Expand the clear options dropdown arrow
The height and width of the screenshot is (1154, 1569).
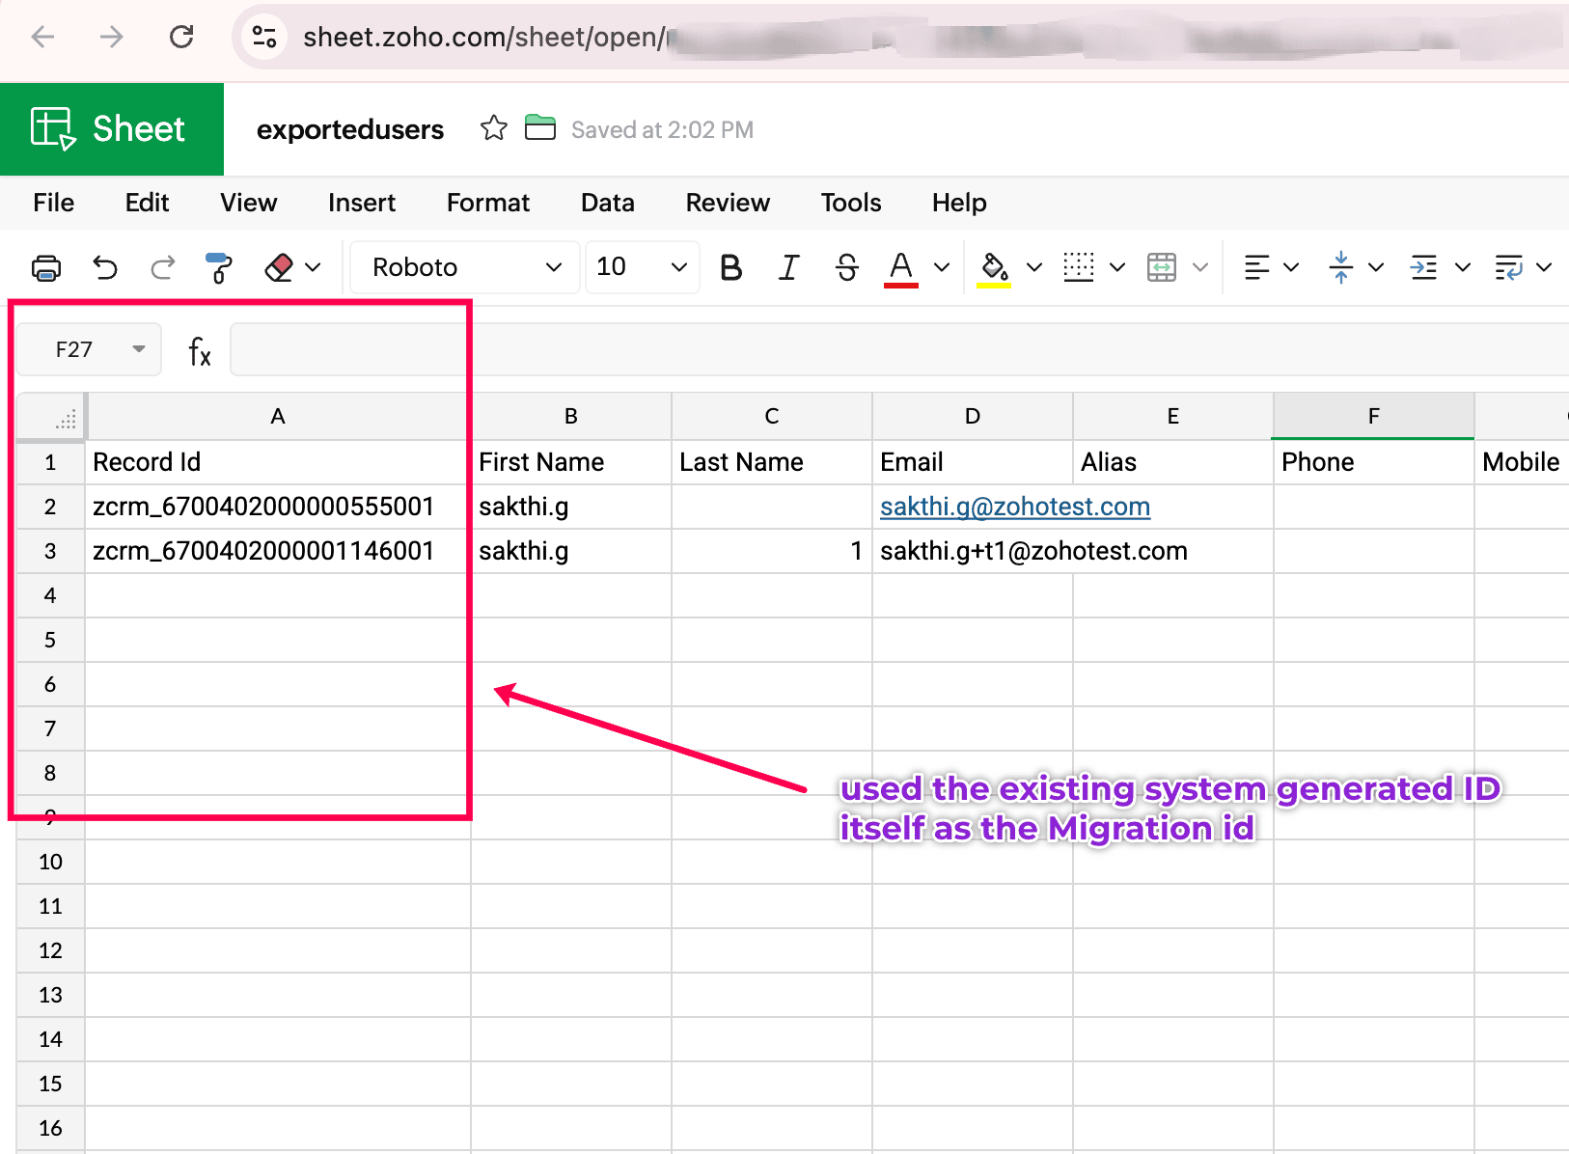[x=313, y=267]
